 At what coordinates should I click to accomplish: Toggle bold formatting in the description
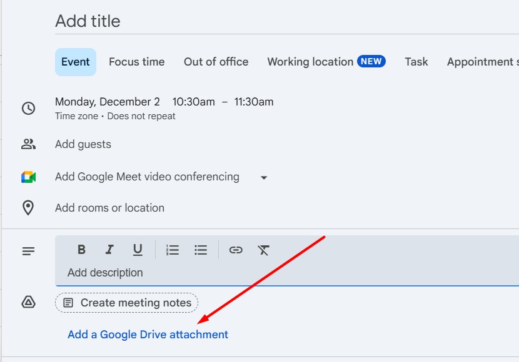[x=81, y=250]
